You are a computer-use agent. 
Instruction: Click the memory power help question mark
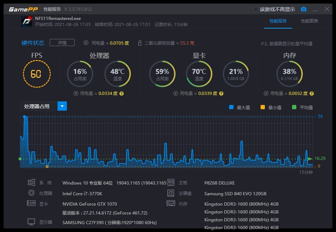click(x=312, y=94)
